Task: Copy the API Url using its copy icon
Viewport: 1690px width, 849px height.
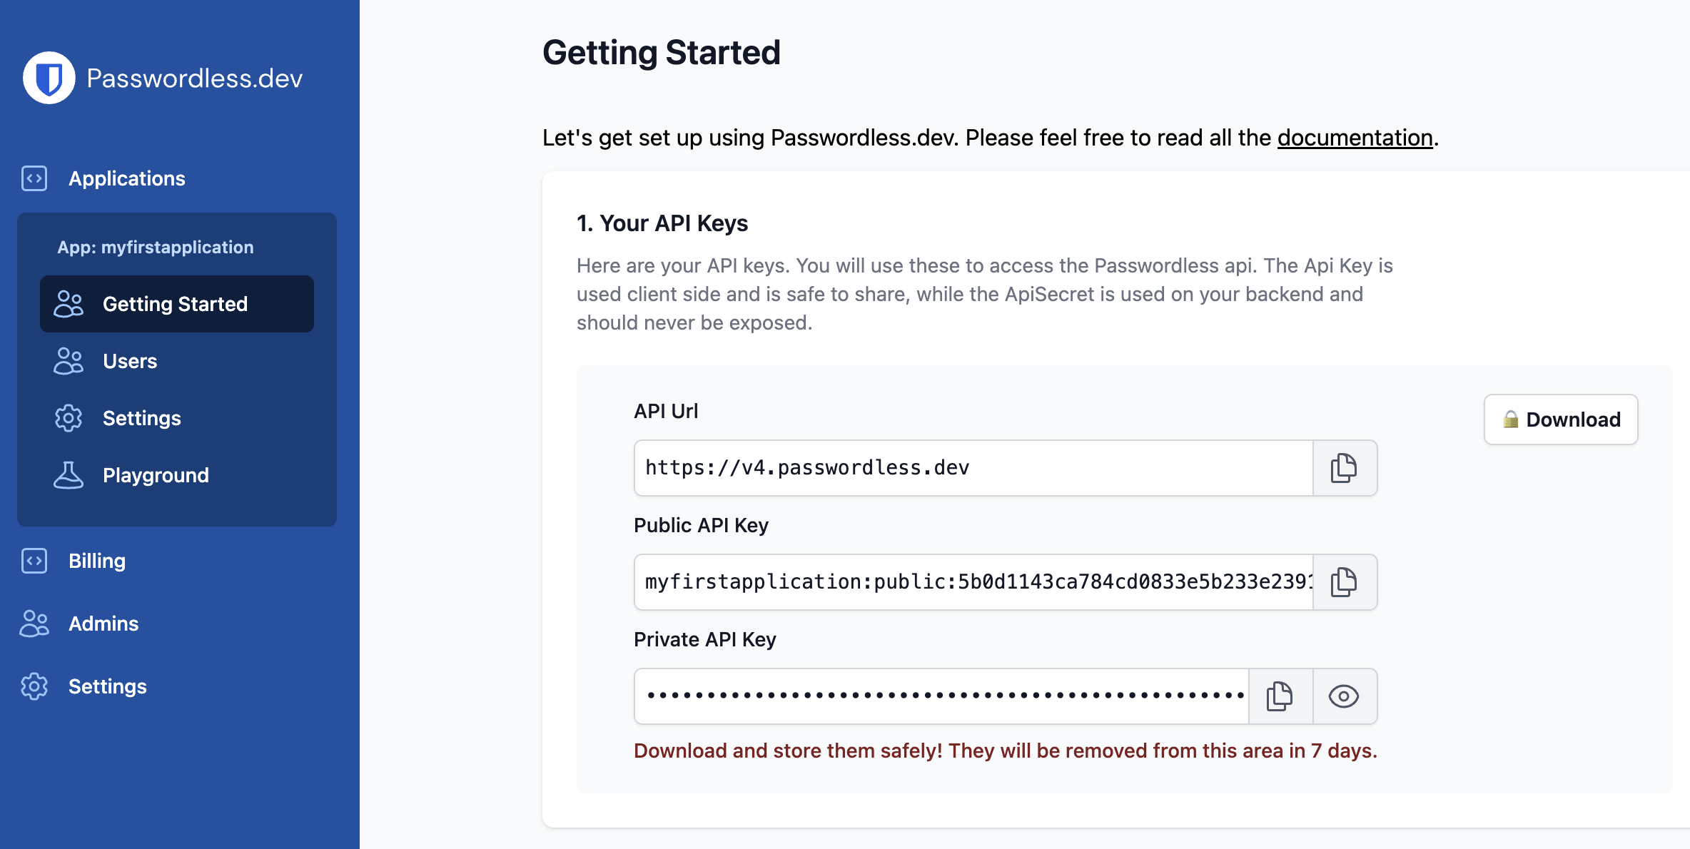Action: [1344, 468]
